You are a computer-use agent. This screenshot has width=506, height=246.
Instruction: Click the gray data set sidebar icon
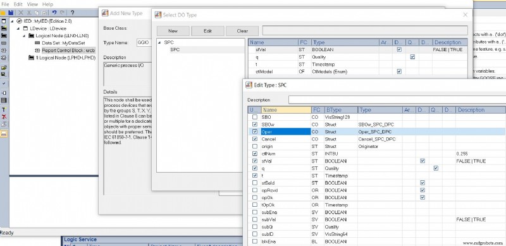click(x=4, y=43)
